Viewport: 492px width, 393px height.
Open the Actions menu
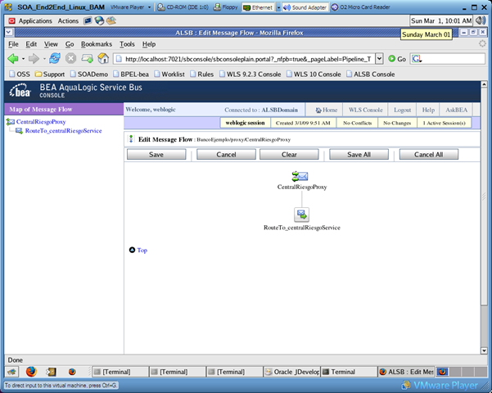[x=68, y=21]
